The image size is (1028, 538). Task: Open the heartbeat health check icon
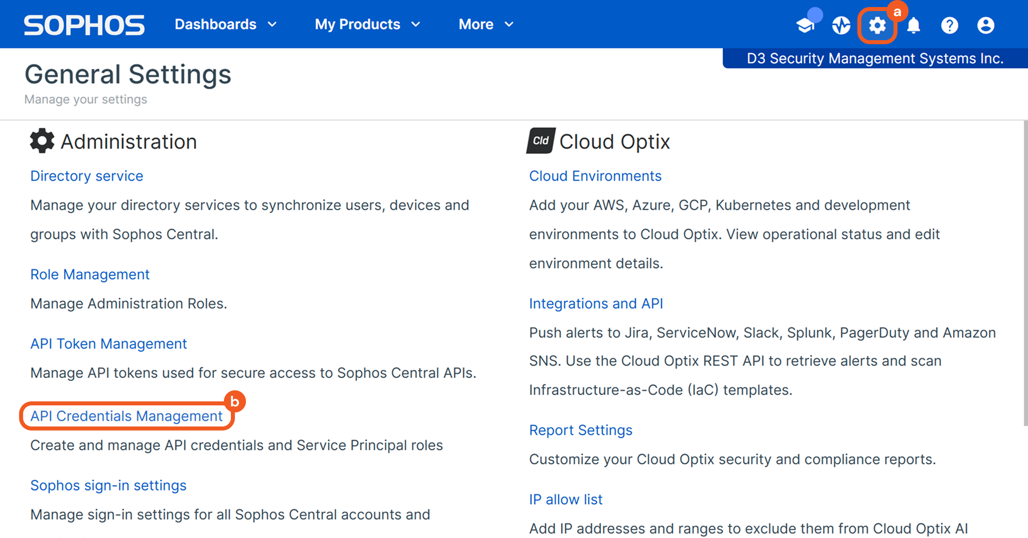(x=841, y=25)
